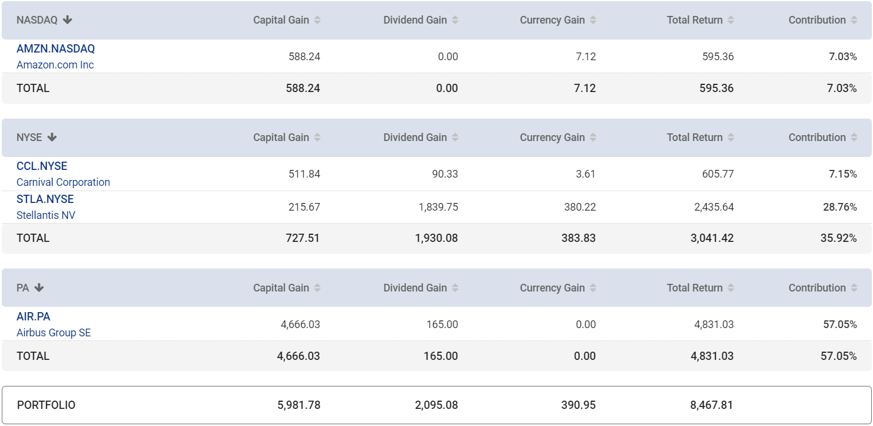Select Stellantis currency gain 380.22

(580, 208)
